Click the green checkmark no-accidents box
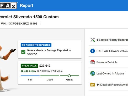This screenshot has width=128, height=96. [23, 52]
